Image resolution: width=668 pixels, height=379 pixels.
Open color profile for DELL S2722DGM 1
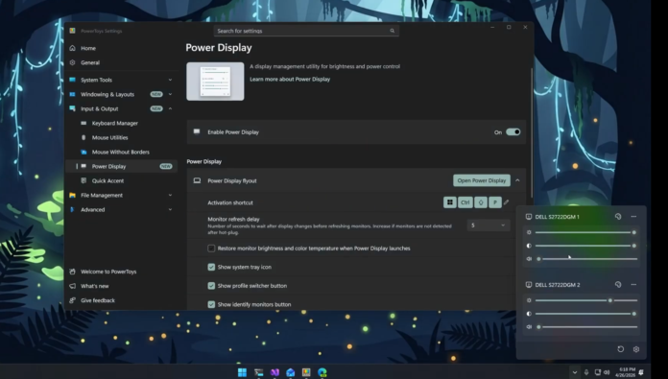click(618, 216)
